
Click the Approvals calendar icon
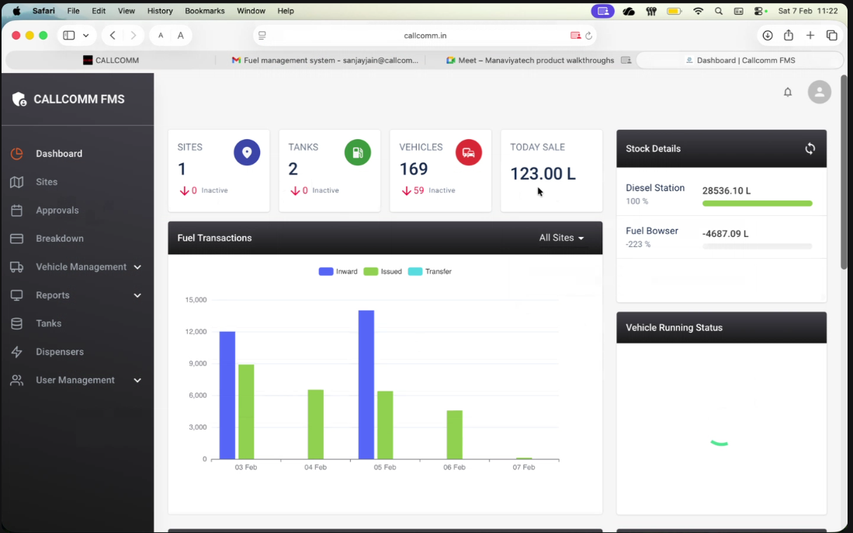pos(16,210)
